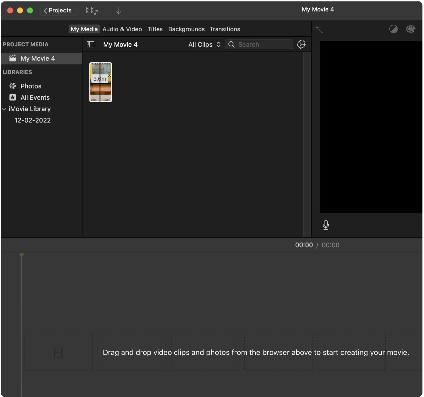This screenshot has width=424, height=397.
Task: Expand the My Movie 4 heading dropdown
Action: (120, 44)
